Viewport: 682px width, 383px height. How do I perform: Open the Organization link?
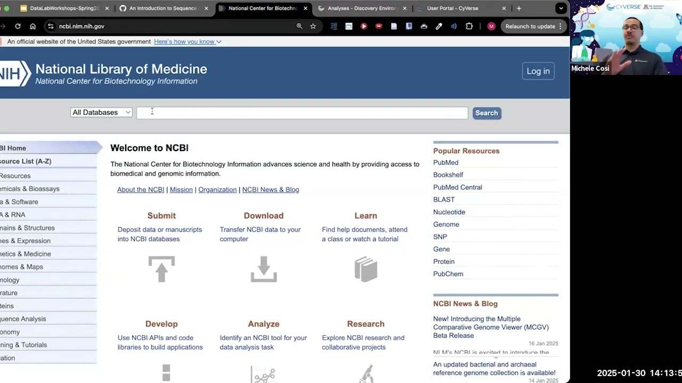tap(217, 189)
